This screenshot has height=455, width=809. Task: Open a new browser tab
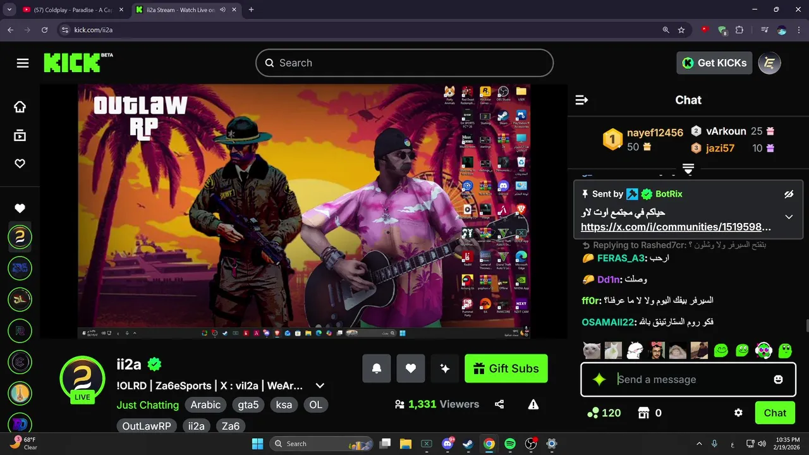pyautogui.click(x=251, y=9)
